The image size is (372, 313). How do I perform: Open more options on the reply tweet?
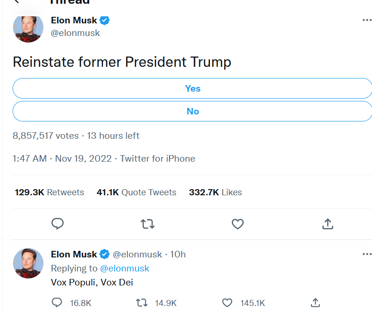(x=367, y=255)
